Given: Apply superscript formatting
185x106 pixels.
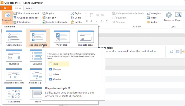Looking at the screenshot, I should (x=107, y=21).
